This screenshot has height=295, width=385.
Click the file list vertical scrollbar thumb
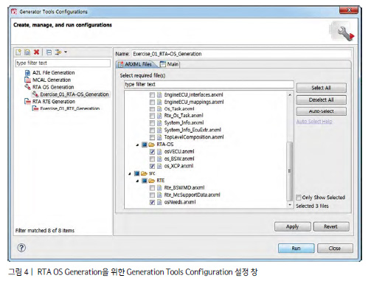(x=290, y=171)
